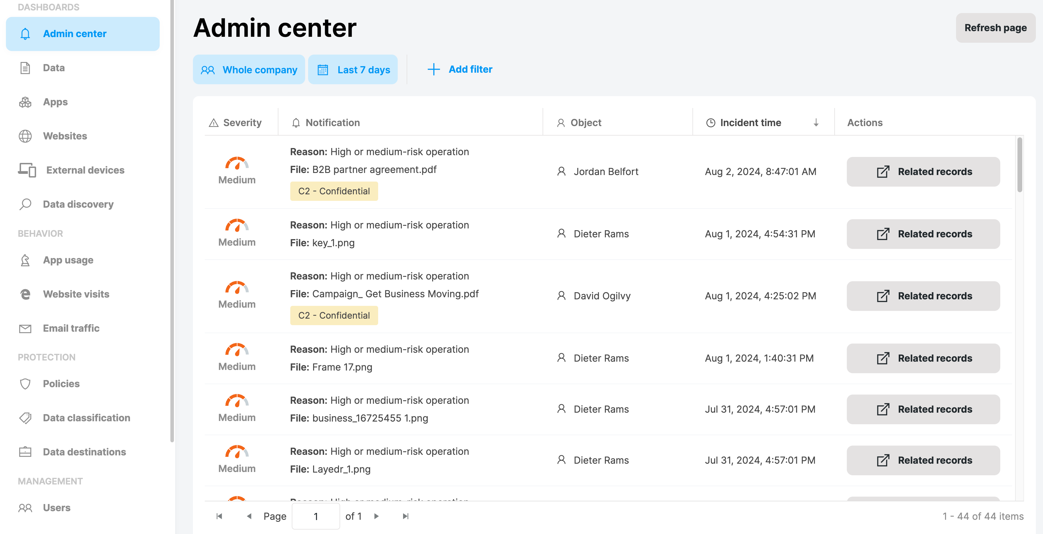Click the Admin center bell icon
The width and height of the screenshot is (1043, 534).
pos(25,34)
